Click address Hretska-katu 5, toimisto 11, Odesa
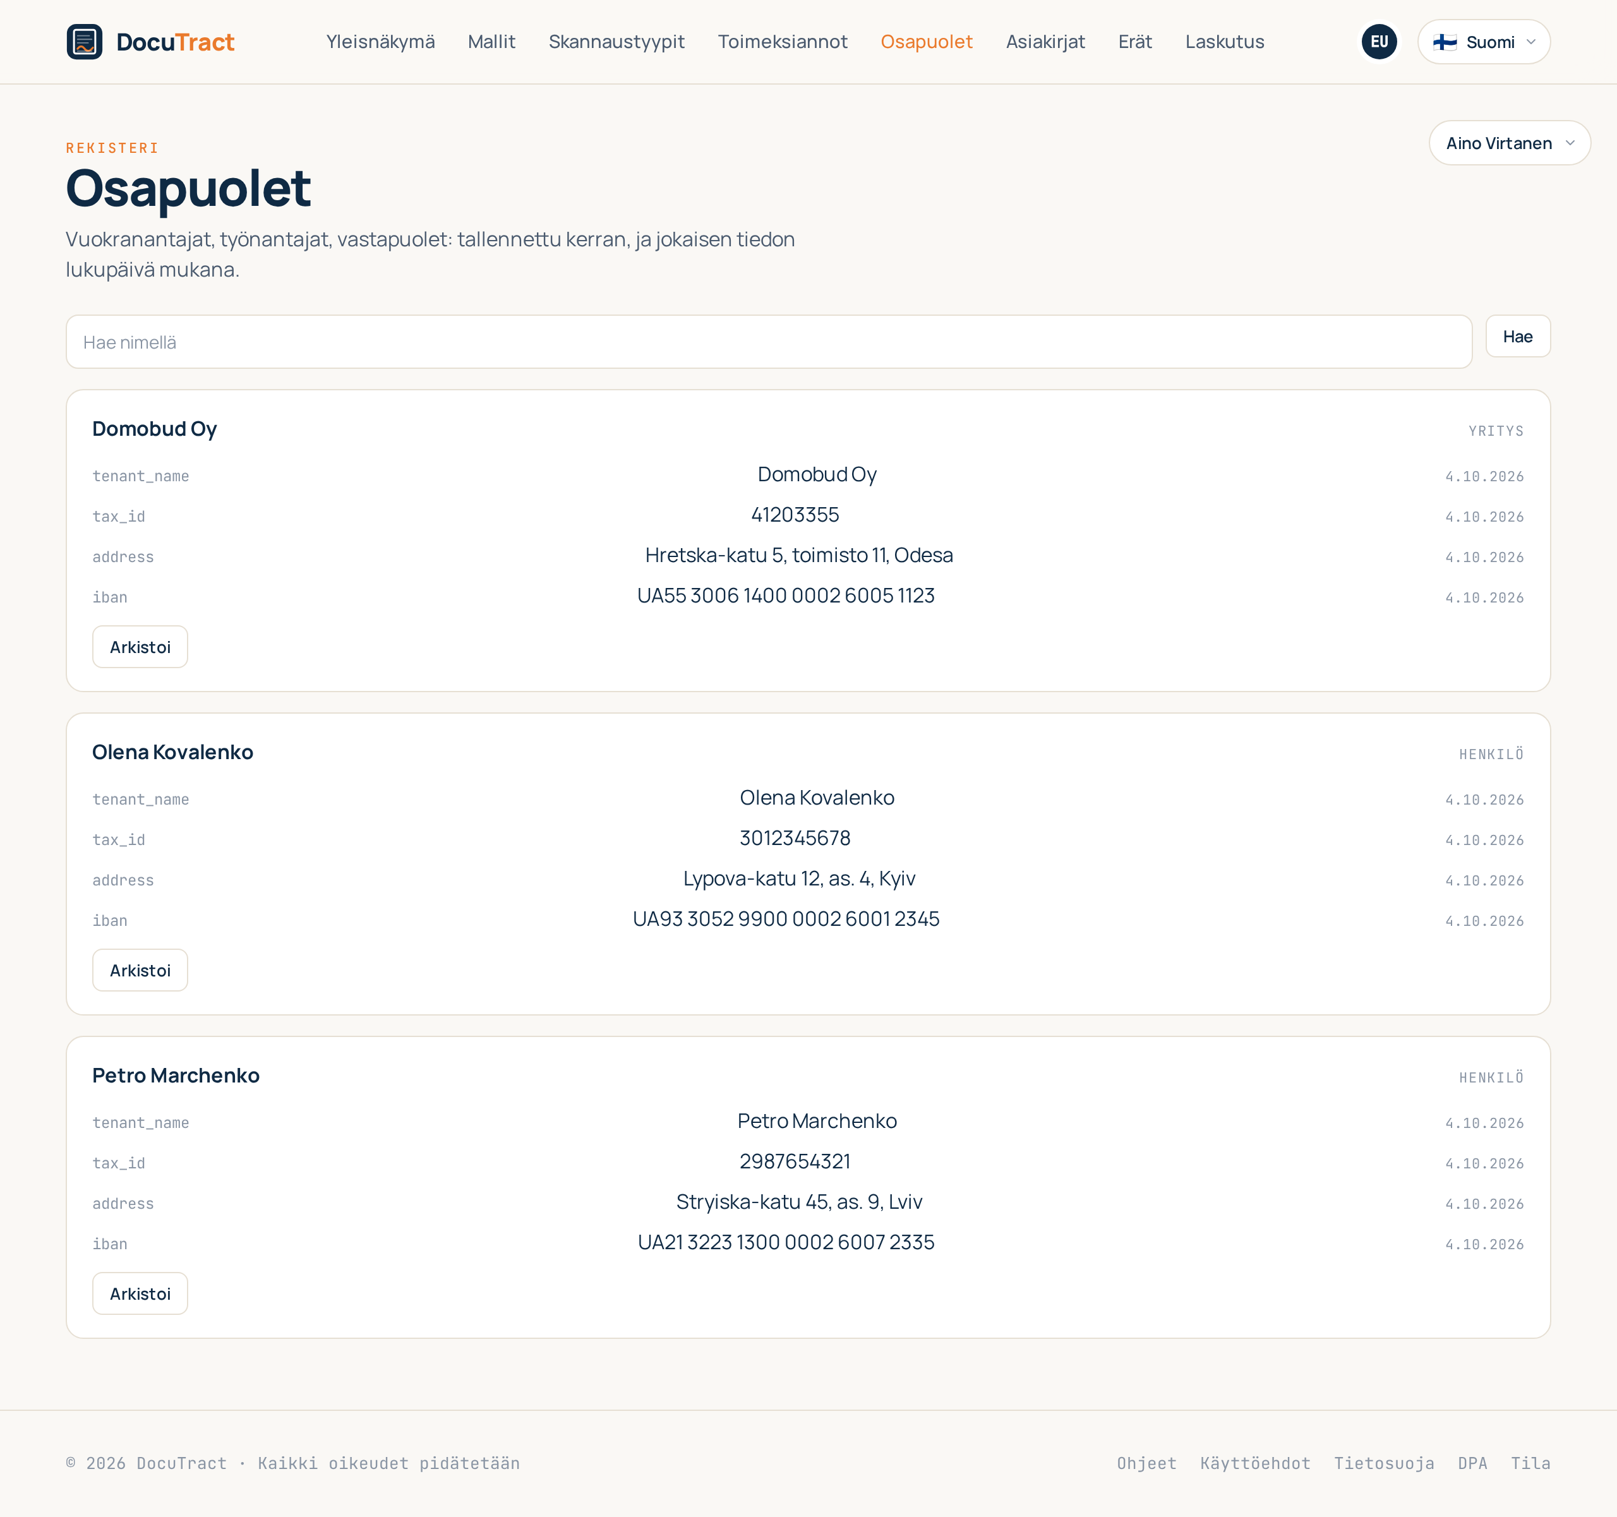The image size is (1617, 1517). [x=799, y=555]
